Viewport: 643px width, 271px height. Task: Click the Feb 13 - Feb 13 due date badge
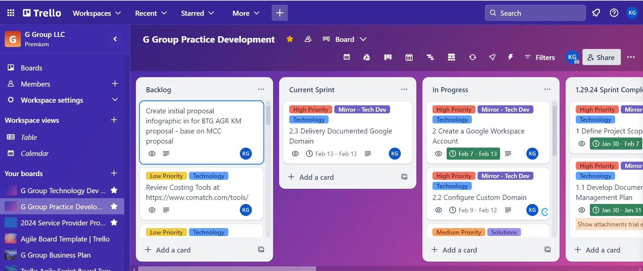point(331,154)
